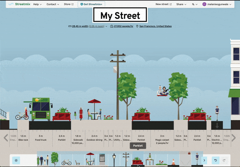Open the language selector menu
240x167 pixels.
pyautogui.click(x=195, y=4)
